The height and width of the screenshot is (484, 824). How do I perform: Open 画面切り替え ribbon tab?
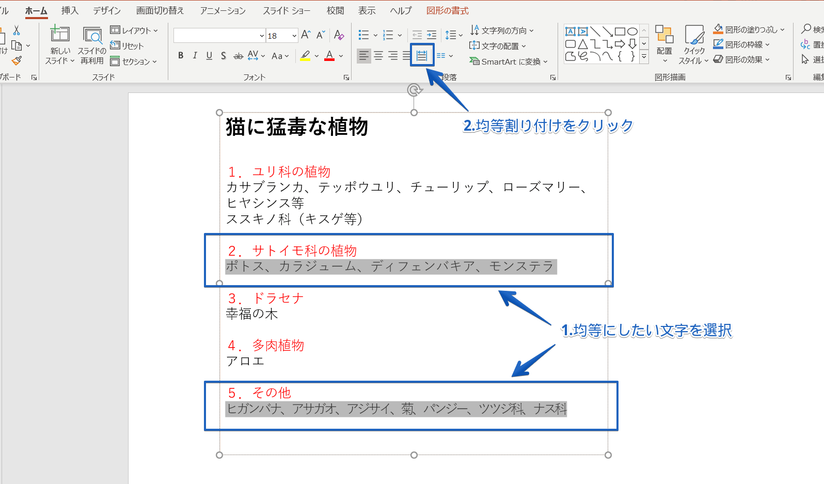160,10
